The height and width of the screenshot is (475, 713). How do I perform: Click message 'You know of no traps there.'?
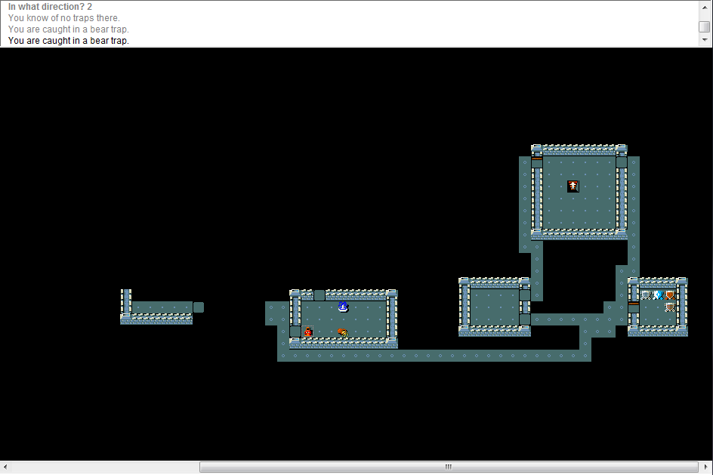tap(64, 18)
